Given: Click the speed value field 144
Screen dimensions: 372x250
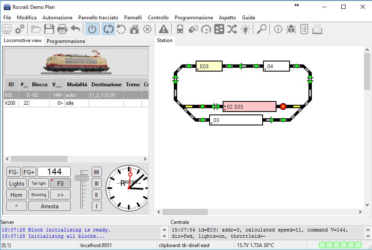Looking at the screenshot, I should (54, 172).
